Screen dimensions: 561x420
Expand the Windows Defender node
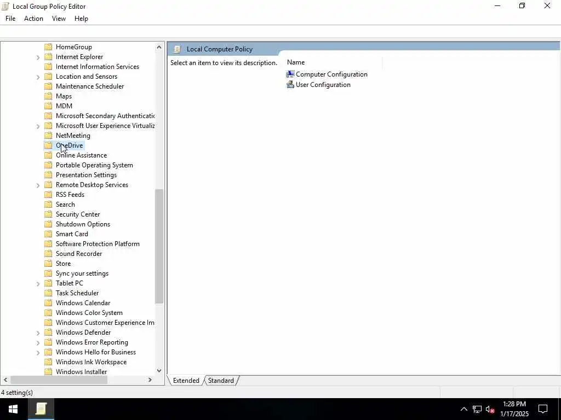[38, 333]
